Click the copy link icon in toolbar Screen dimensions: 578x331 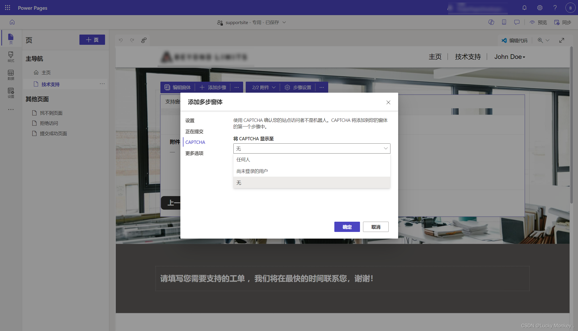coord(144,40)
